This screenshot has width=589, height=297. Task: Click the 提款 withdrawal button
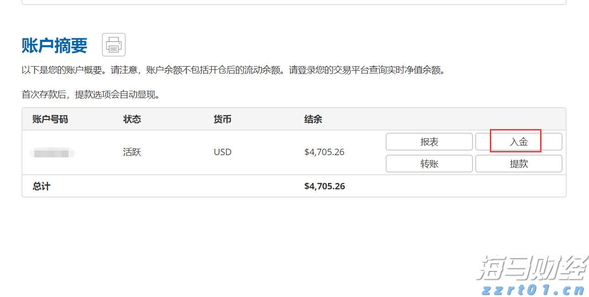pos(519,163)
